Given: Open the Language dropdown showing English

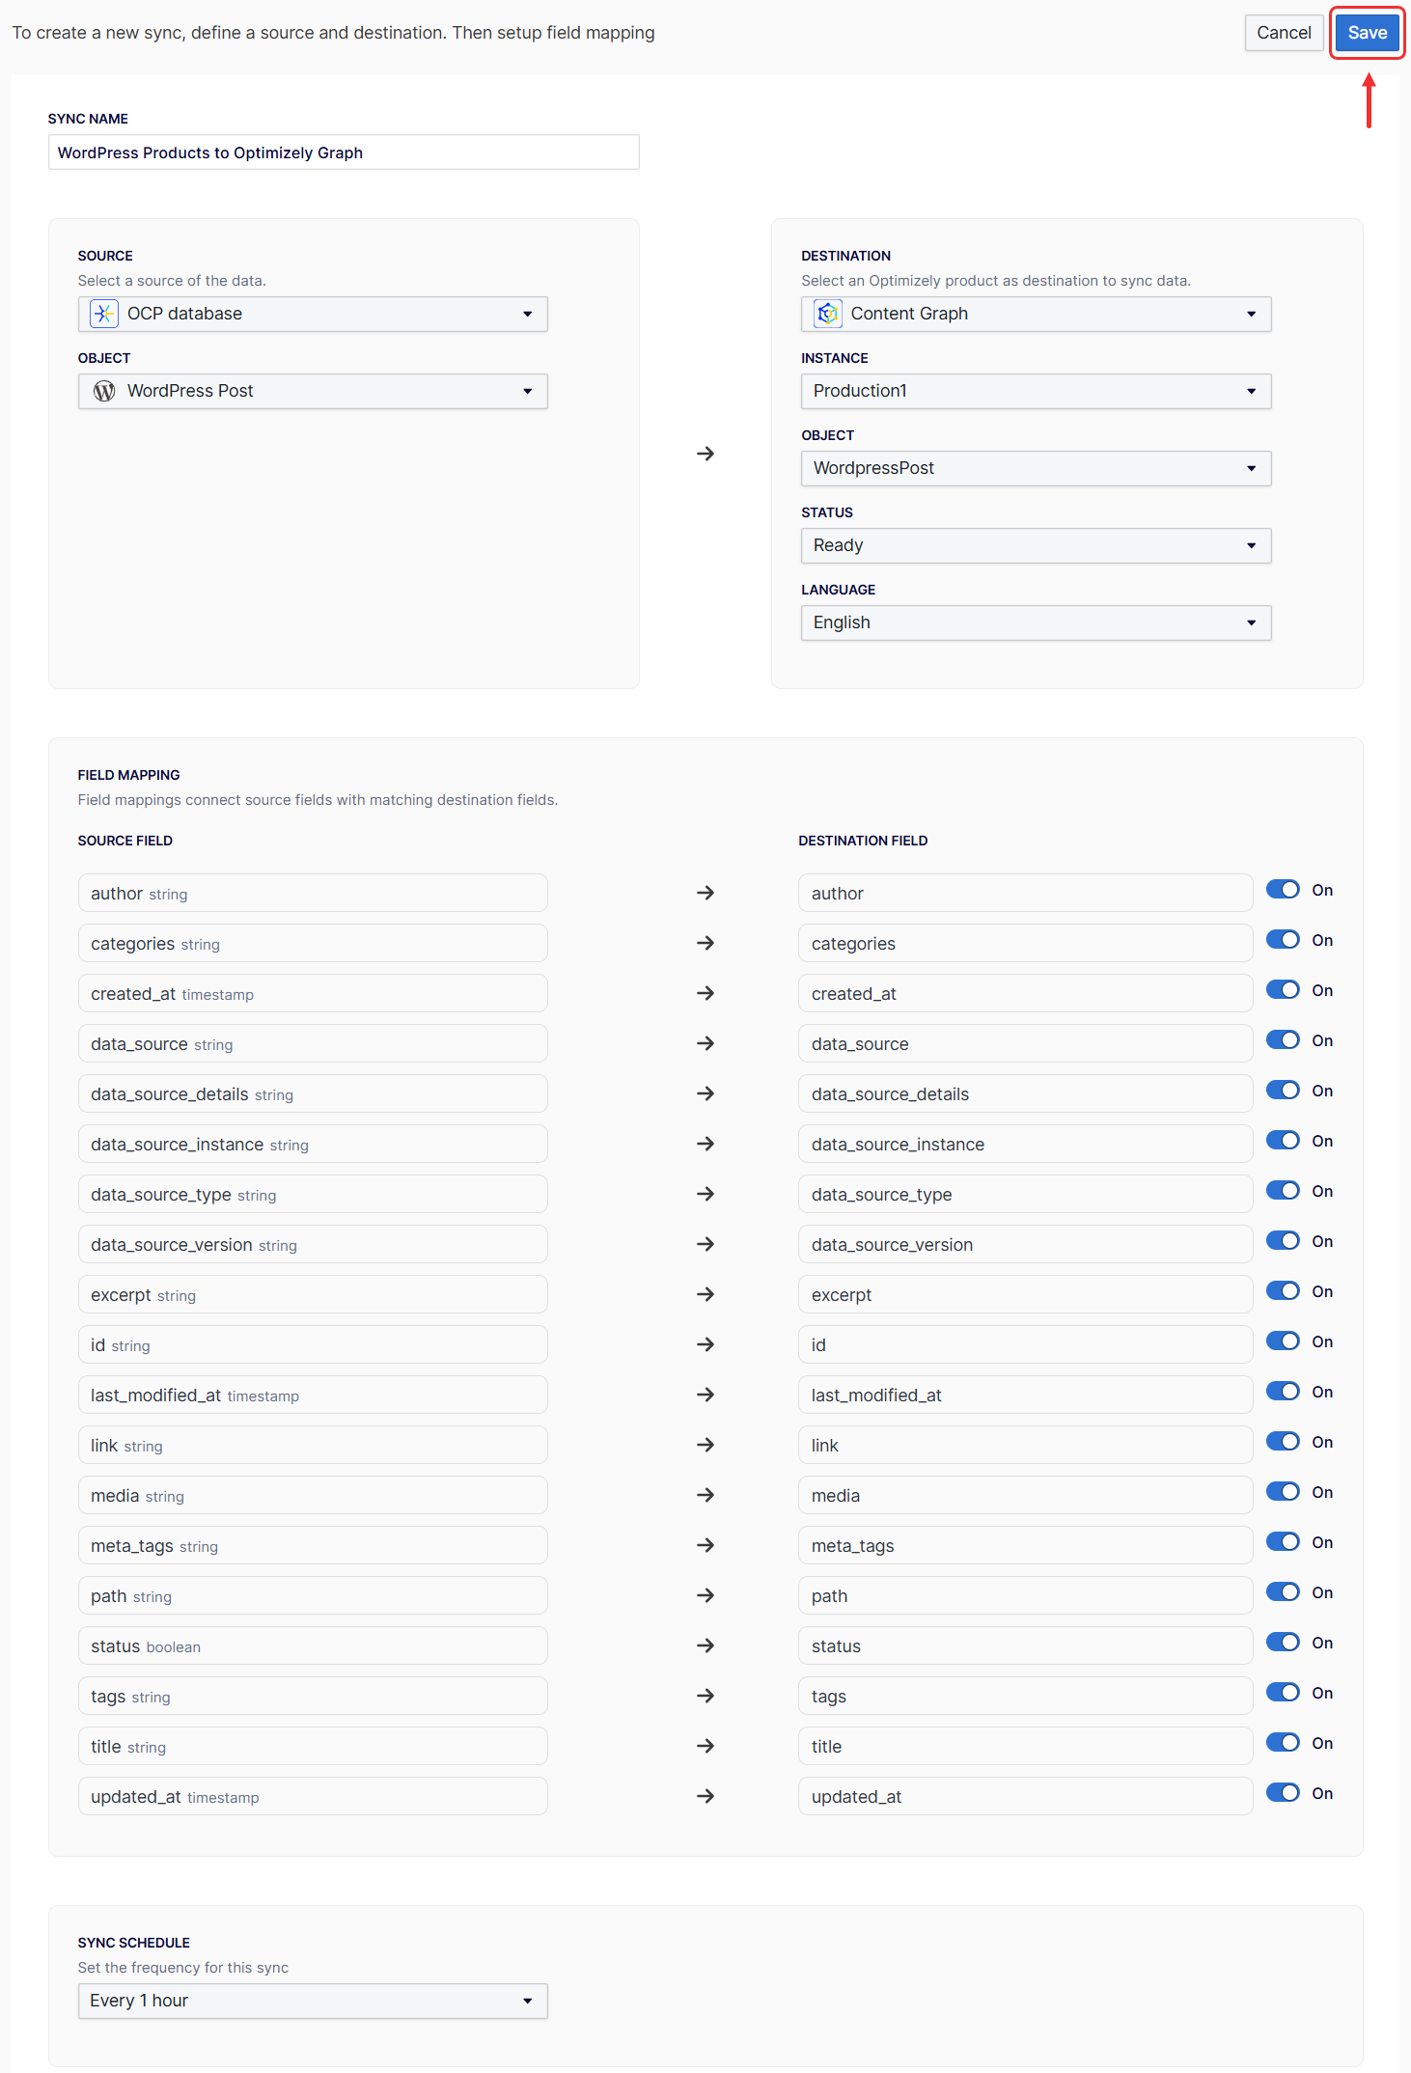Looking at the screenshot, I should 1036,622.
